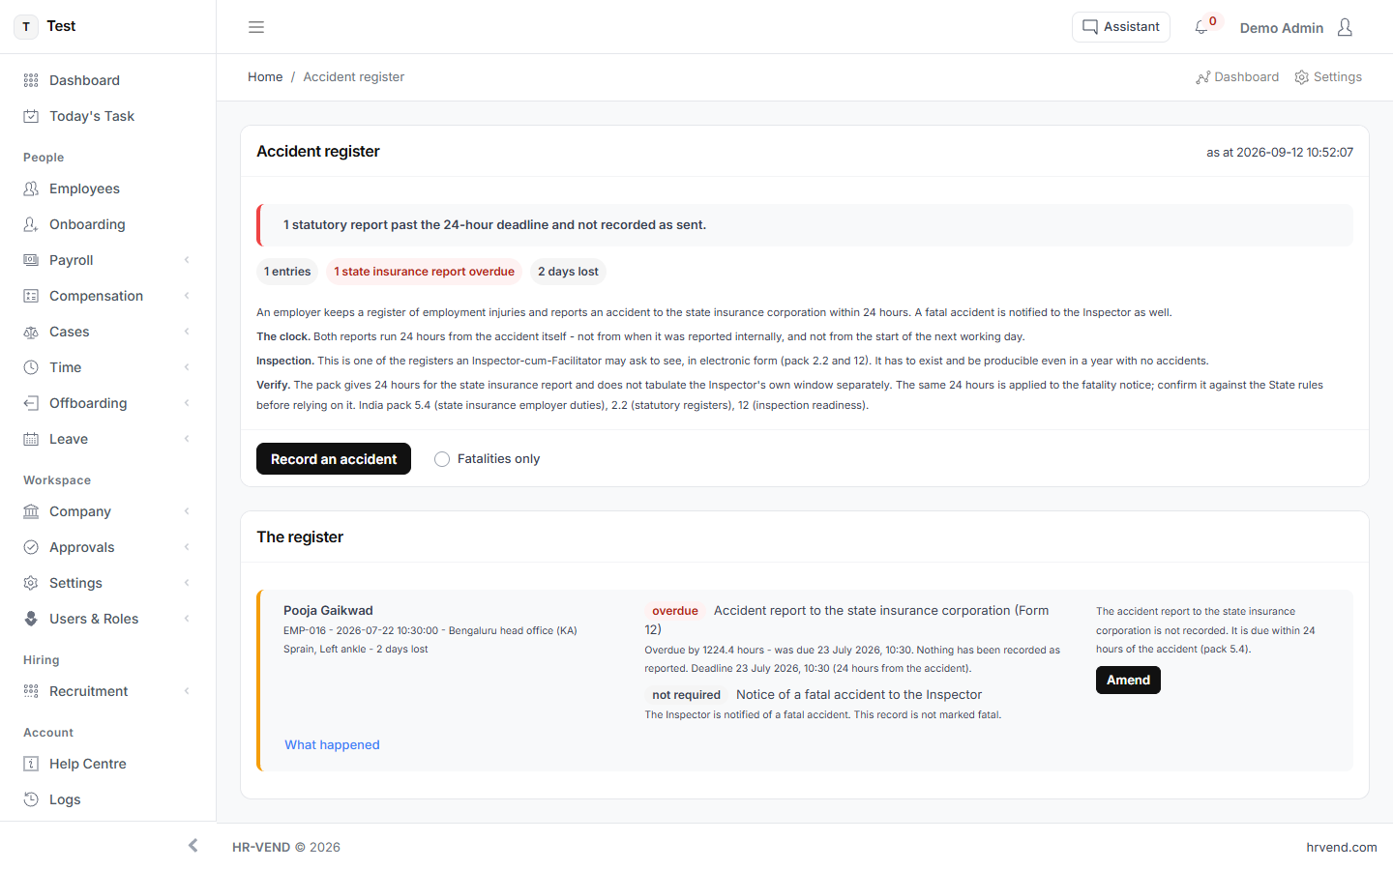The height and width of the screenshot is (870, 1393).
Task: Click the Company building icon
Action: coord(31,511)
